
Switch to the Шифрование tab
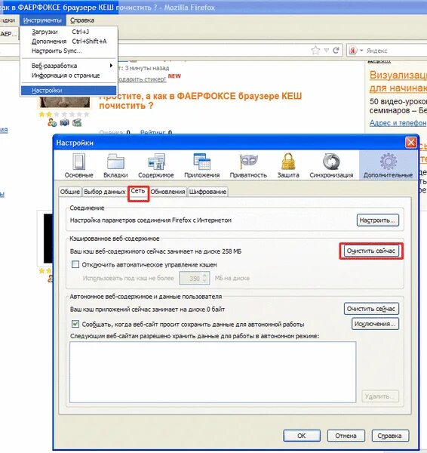(207, 192)
